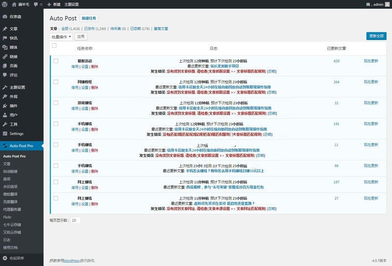Open the 媒体 media icon in the sidebar

4,47
